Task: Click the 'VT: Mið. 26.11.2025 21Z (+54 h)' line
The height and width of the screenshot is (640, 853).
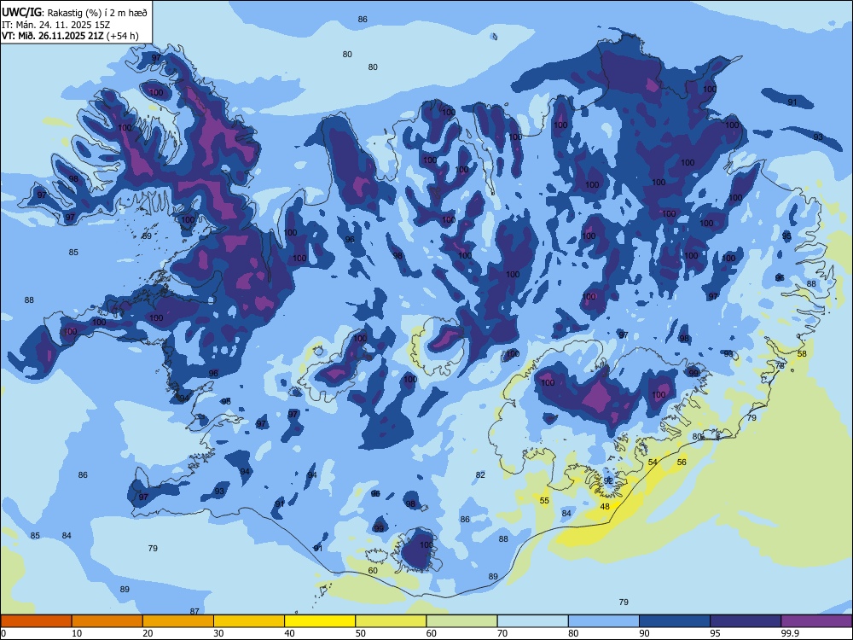Action: click(x=70, y=36)
